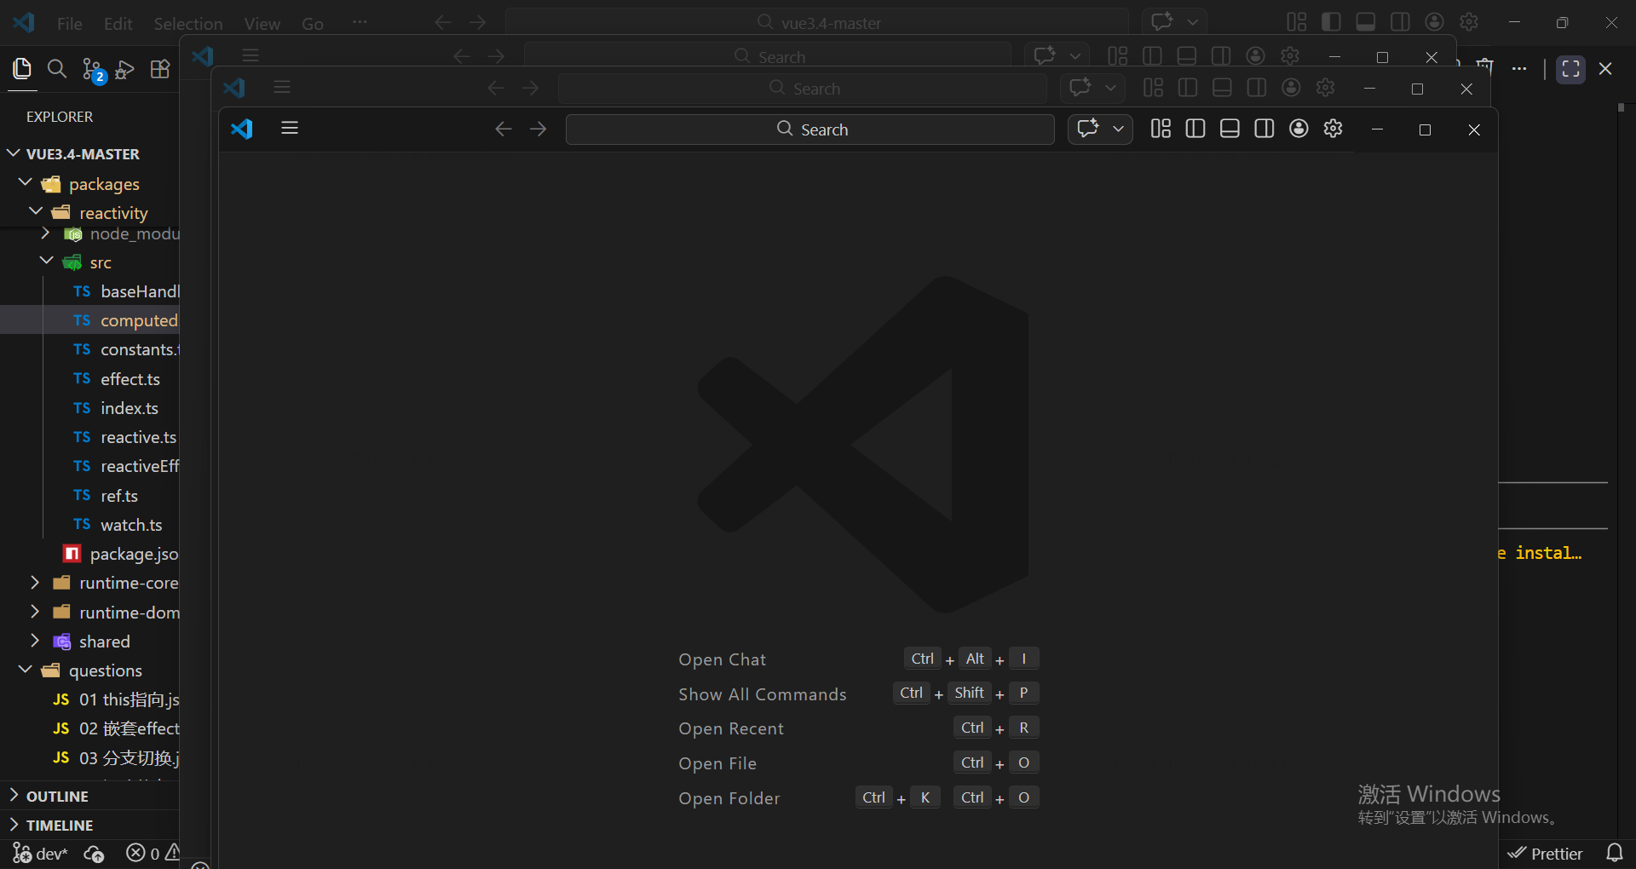
Task: Click Show All Commands link
Action: click(763, 694)
